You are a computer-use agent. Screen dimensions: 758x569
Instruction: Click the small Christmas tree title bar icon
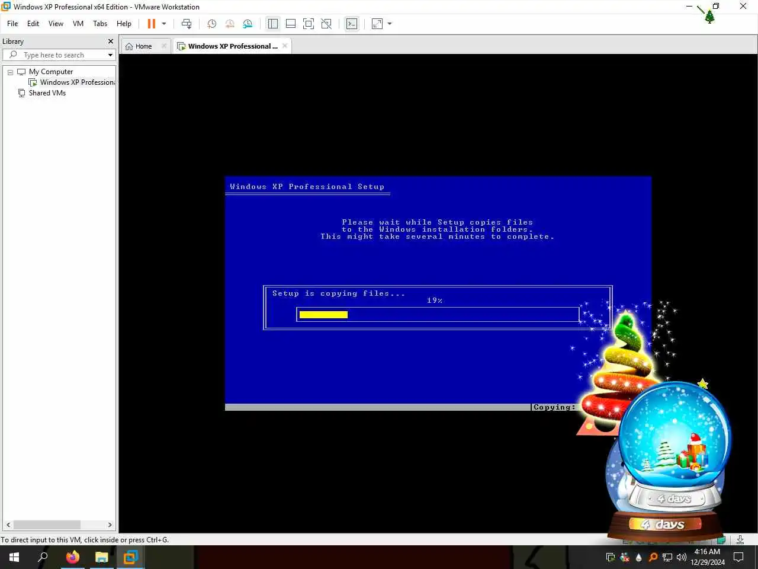709,16
